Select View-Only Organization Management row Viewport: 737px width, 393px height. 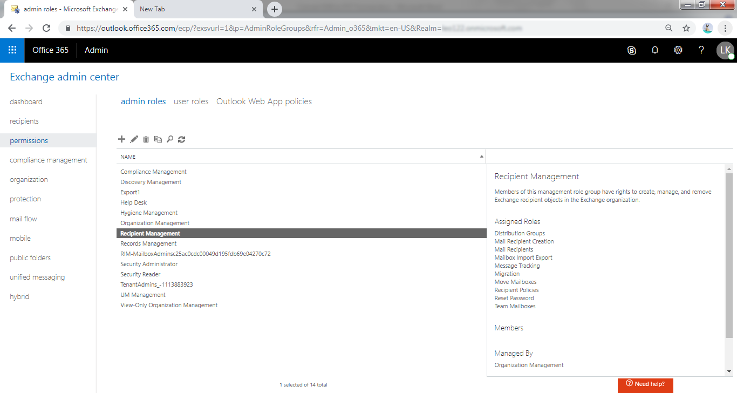coord(301,305)
